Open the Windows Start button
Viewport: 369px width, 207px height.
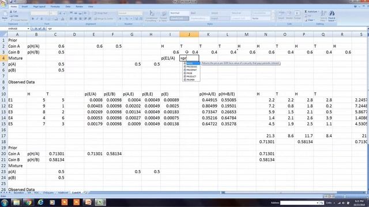pyautogui.click(x=4, y=202)
